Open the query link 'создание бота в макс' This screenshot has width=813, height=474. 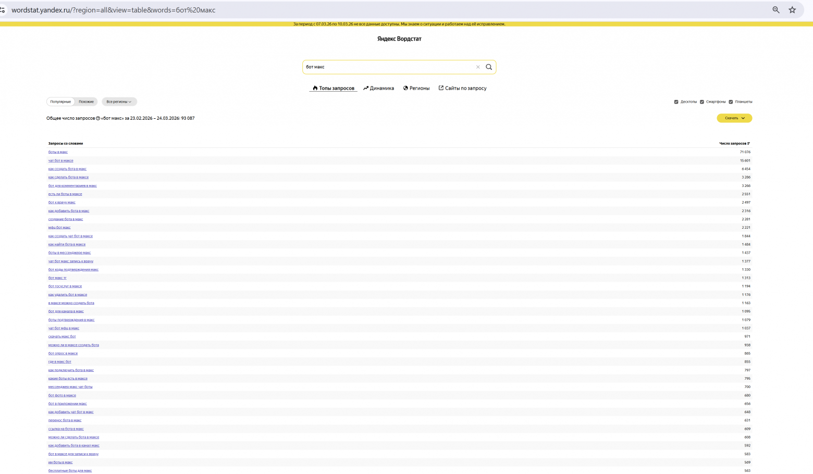coord(66,219)
